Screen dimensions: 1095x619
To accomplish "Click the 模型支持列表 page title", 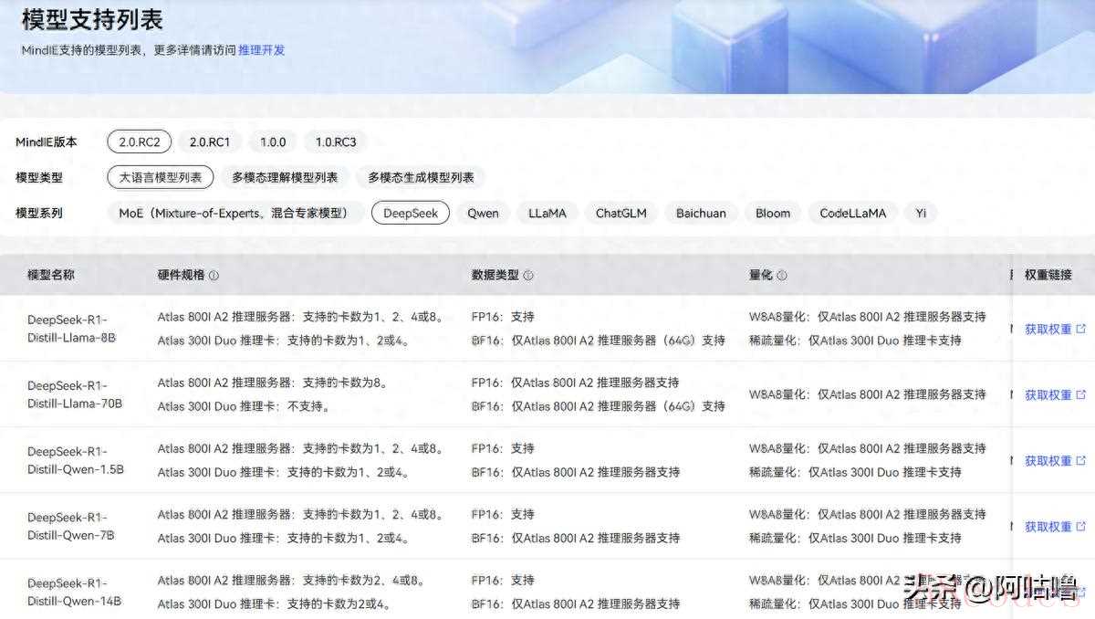I will tap(92, 19).
